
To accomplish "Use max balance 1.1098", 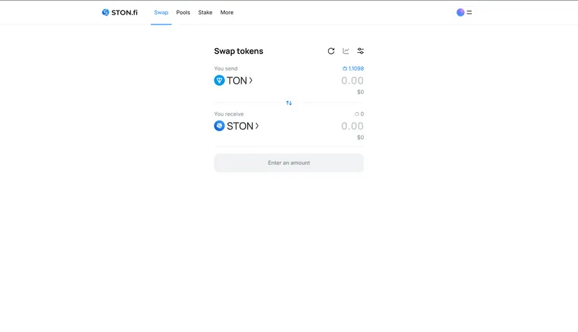I will coord(353,68).
